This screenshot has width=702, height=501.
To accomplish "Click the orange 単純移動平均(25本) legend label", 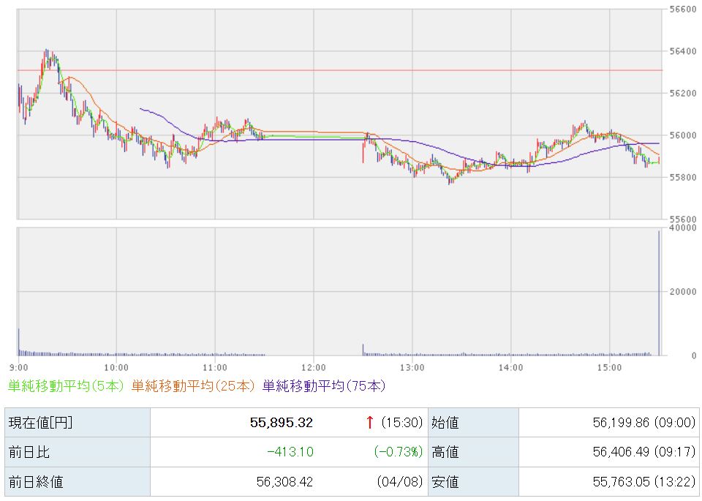I will (194, 385).
